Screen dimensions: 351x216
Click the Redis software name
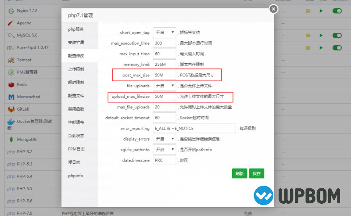click(x=22, y=84)
